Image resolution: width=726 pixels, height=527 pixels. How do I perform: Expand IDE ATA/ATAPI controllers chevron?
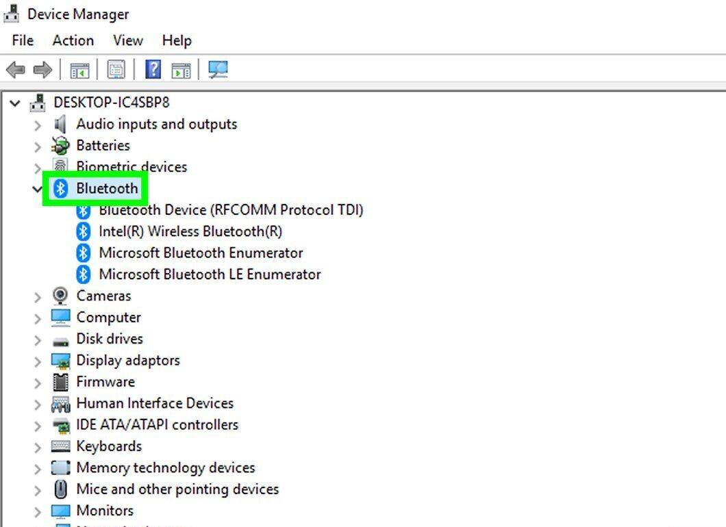[x=38, y=426]
